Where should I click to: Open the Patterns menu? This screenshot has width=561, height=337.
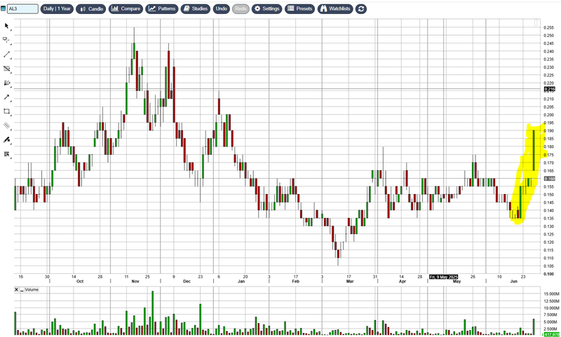coord(162,9)
